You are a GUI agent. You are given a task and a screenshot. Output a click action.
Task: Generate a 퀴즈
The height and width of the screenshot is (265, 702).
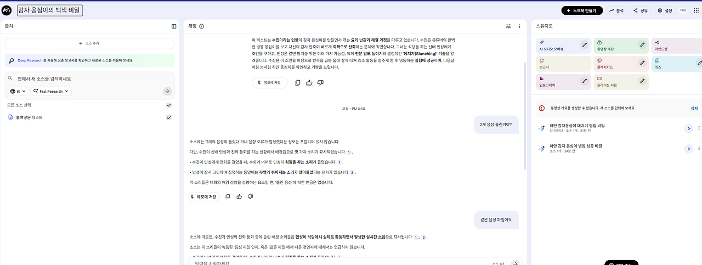pyautogui.click(x=676, y=63)
